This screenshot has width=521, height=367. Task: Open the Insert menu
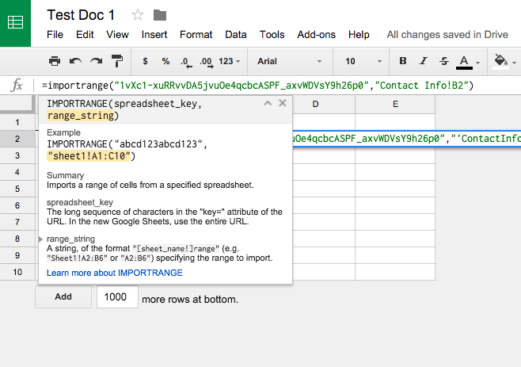click(x=154, y=35)
